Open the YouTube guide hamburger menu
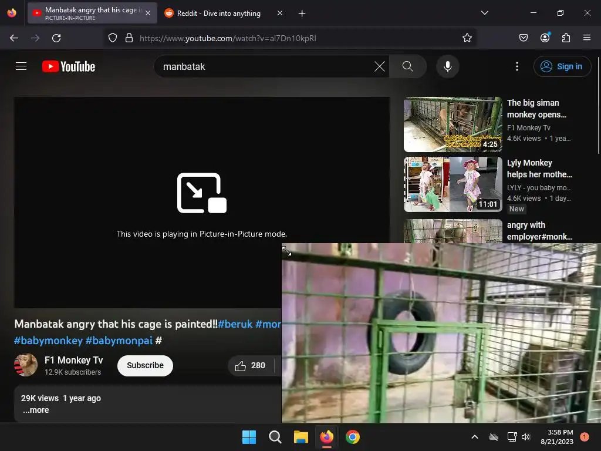Image resolution: width=601 pixels, height=451 pixels. (21, 66)
